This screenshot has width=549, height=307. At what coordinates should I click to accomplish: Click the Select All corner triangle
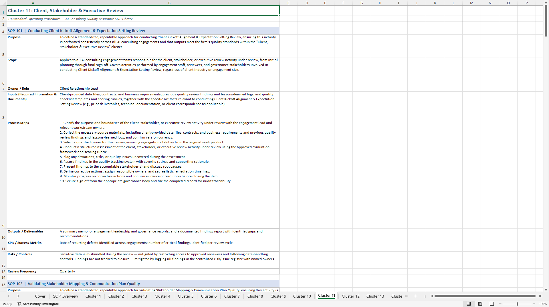(3, 3)
